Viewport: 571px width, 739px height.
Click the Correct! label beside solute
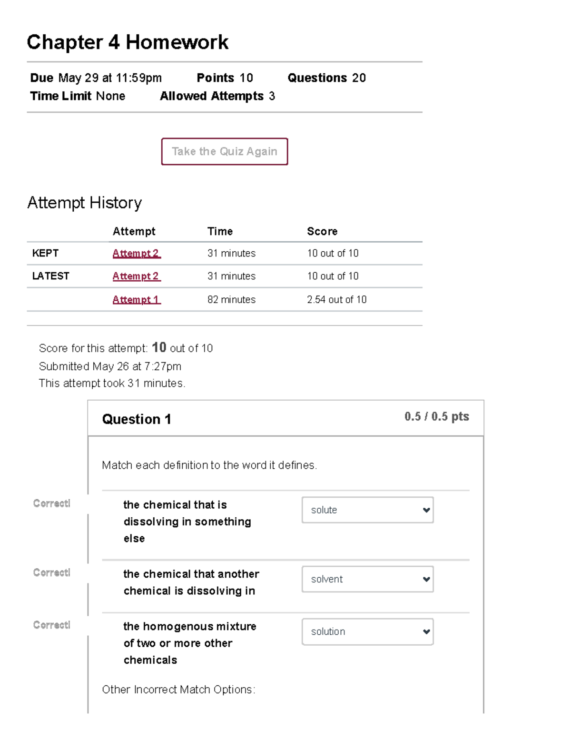51,503
